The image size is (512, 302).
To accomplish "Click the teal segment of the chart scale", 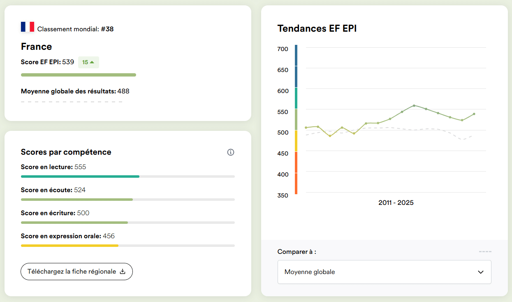I will coord(296,98).
